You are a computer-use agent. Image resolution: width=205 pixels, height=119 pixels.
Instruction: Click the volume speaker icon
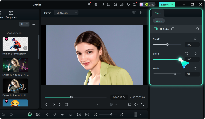(x=136, y=105)
